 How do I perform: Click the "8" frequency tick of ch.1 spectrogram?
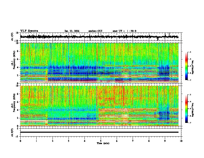pos(18,51)
